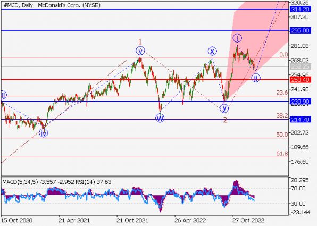Click the circled y wave marker

(x=224, y=108)
